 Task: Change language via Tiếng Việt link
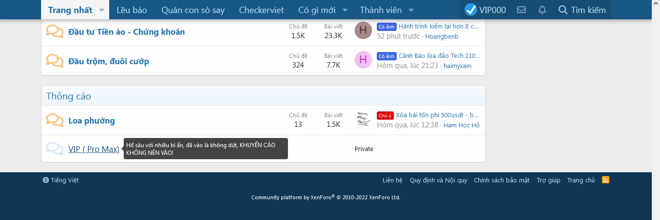(x=61, y=180)
